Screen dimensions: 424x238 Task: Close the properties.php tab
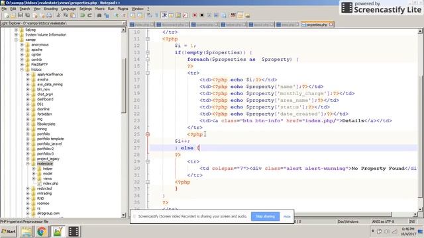tap(331, 24)
